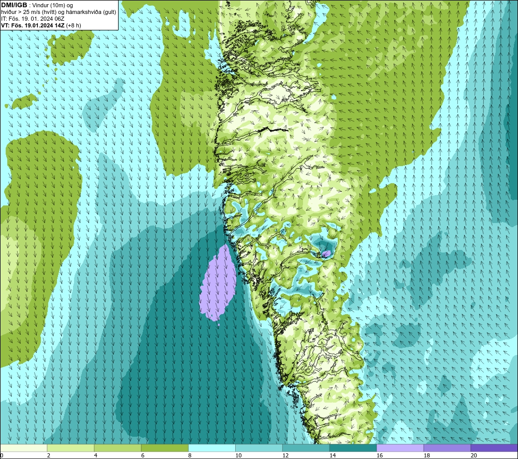Image resolution: width=518 pixels, height=459 pixels.
Task: Click the legend scale label '8'
Action: (x=190, y=456)
